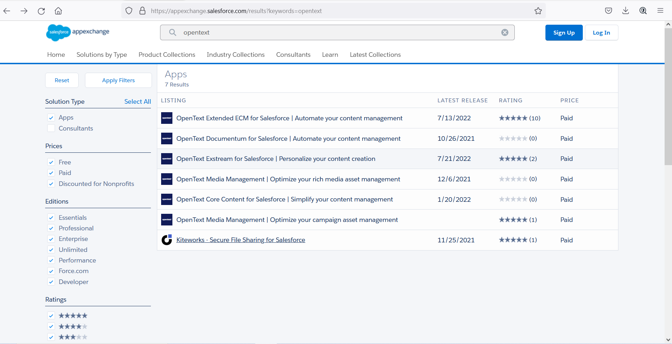Viewport: 672px width, 344px height.
Task: Open the browser hamburger menu
Action: (660, 11)
